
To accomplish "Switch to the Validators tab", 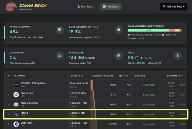I will (111, 7).
